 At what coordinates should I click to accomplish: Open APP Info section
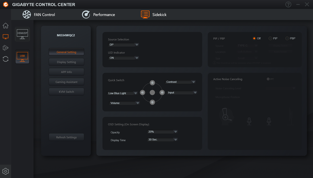[x=66, y=72]
